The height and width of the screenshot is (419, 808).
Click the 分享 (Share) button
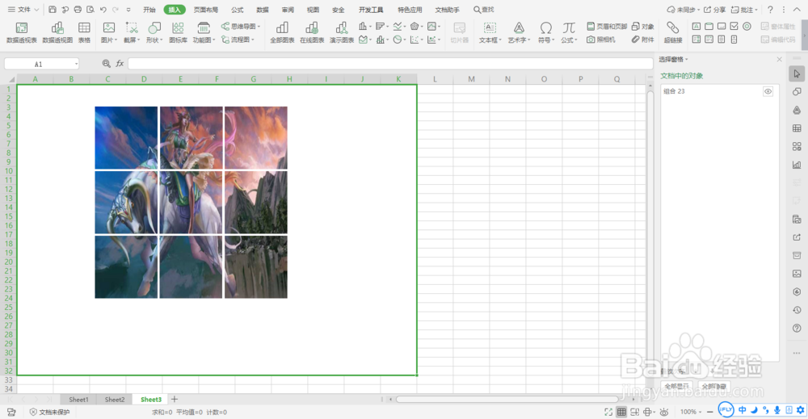(x=715, y=10)
